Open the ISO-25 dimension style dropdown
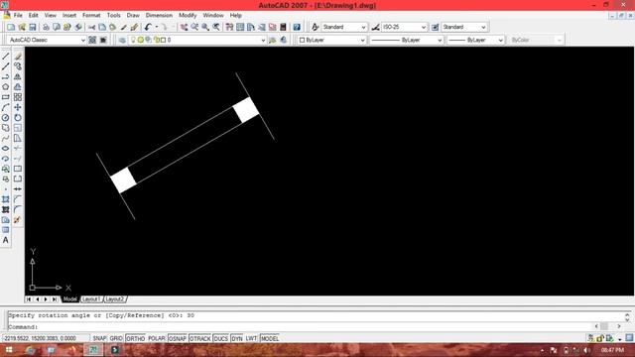This screenshot has width=635, height=357. (404, 27)
